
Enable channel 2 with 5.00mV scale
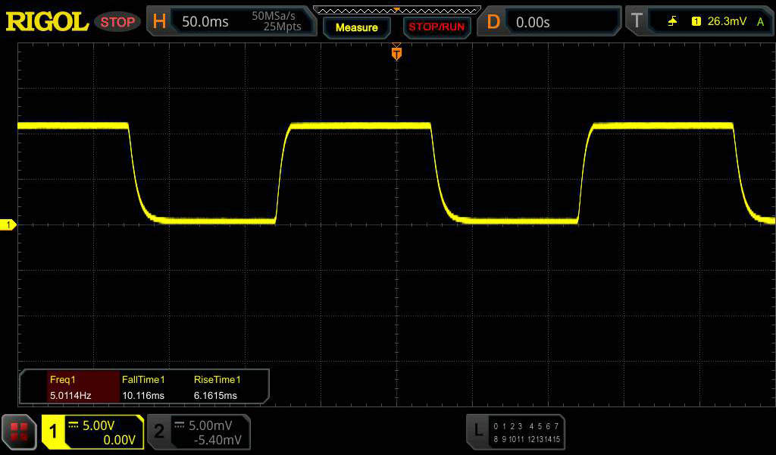pos(199,432)
